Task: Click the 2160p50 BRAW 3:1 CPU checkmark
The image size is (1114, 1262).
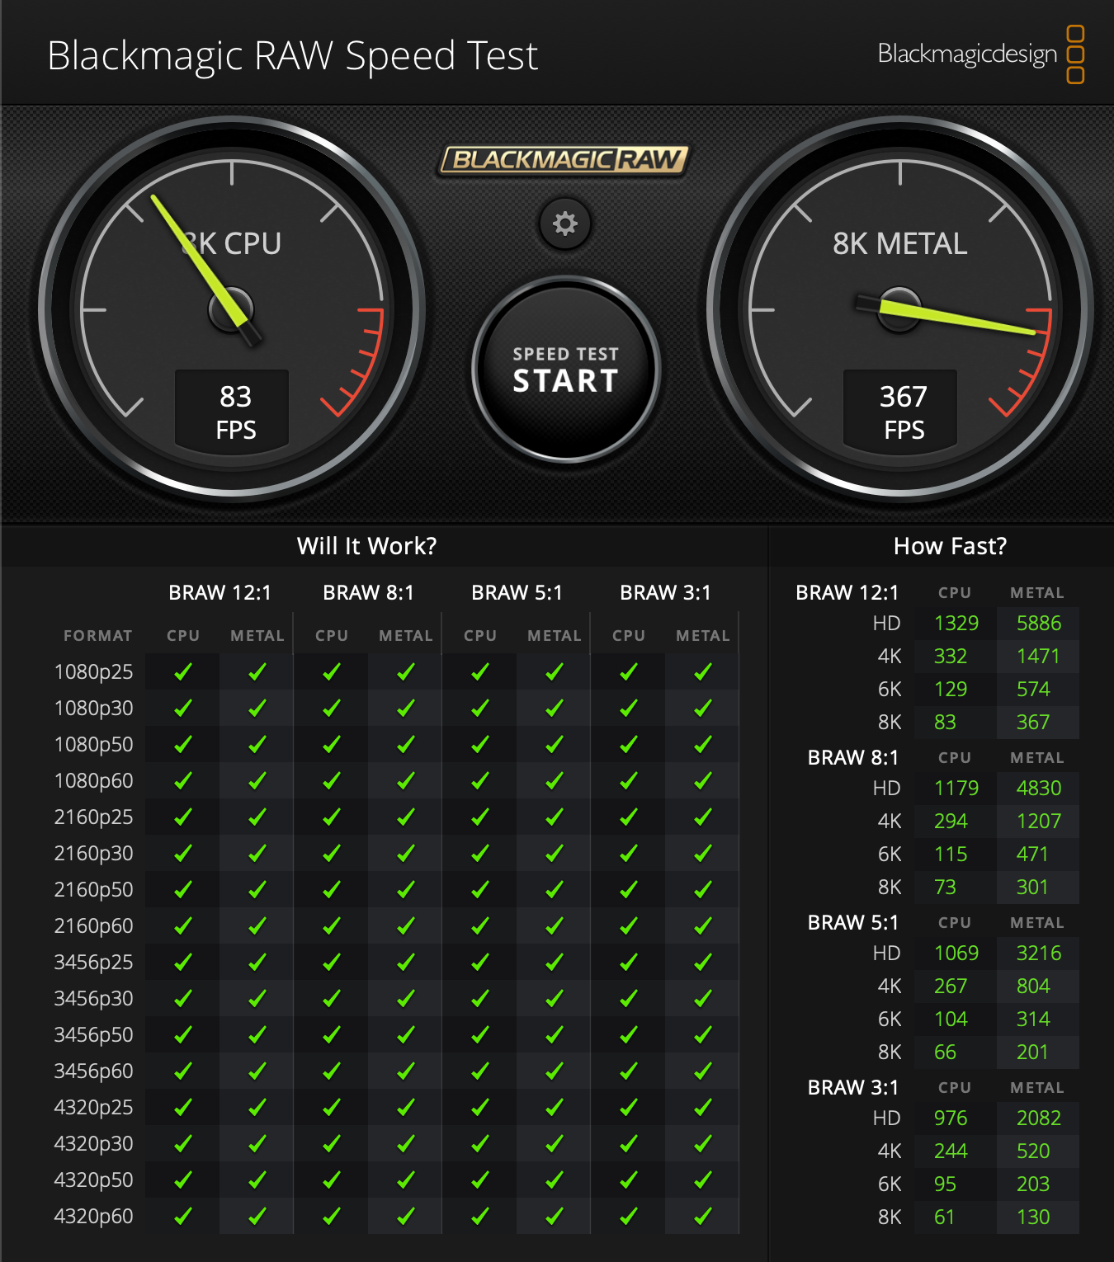Action: coord(629,890)
